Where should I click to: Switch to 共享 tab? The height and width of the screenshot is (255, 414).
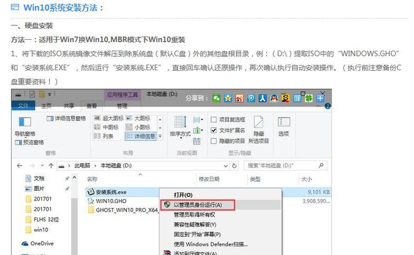click(69, 106)
